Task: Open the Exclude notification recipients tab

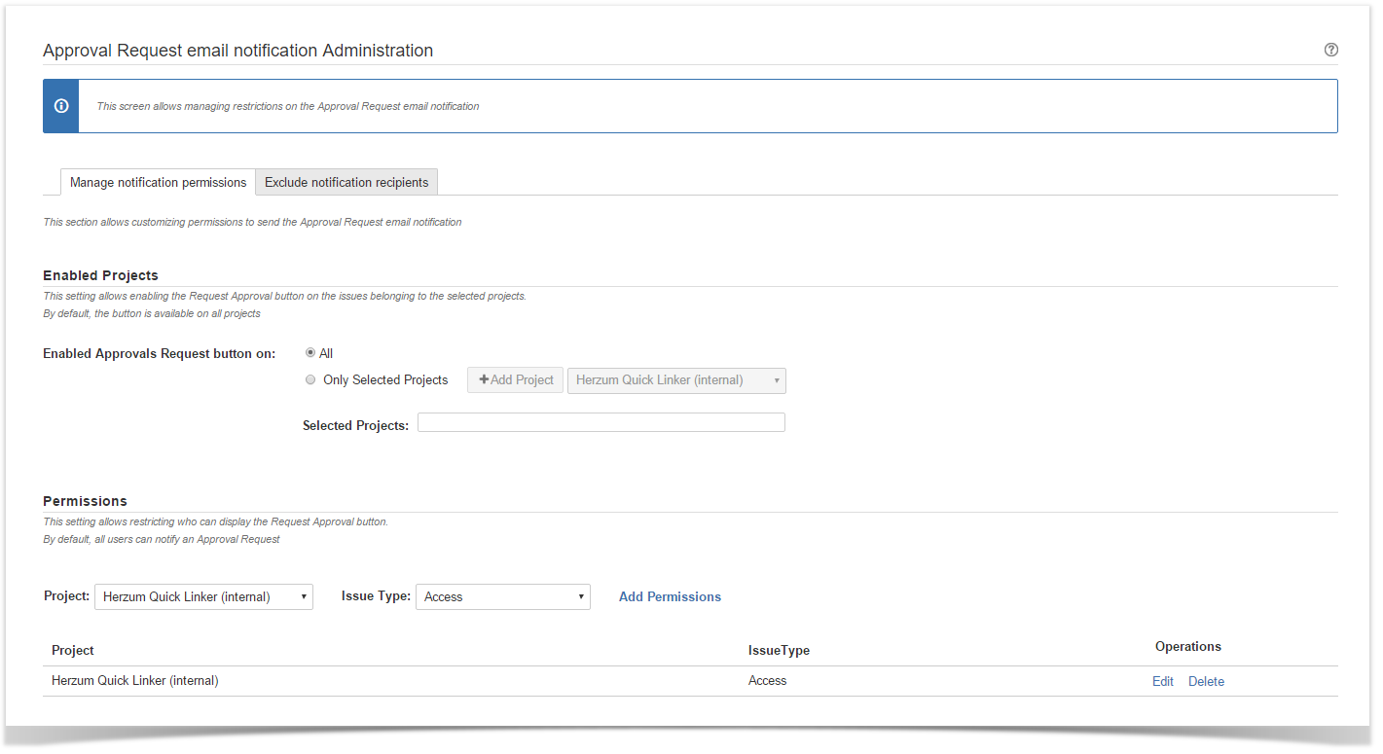Action: [346, 182]
